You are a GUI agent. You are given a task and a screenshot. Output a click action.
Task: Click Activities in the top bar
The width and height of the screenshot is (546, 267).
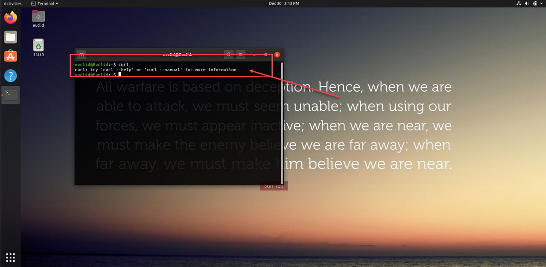pyautogui.click(x=13, y=3)
